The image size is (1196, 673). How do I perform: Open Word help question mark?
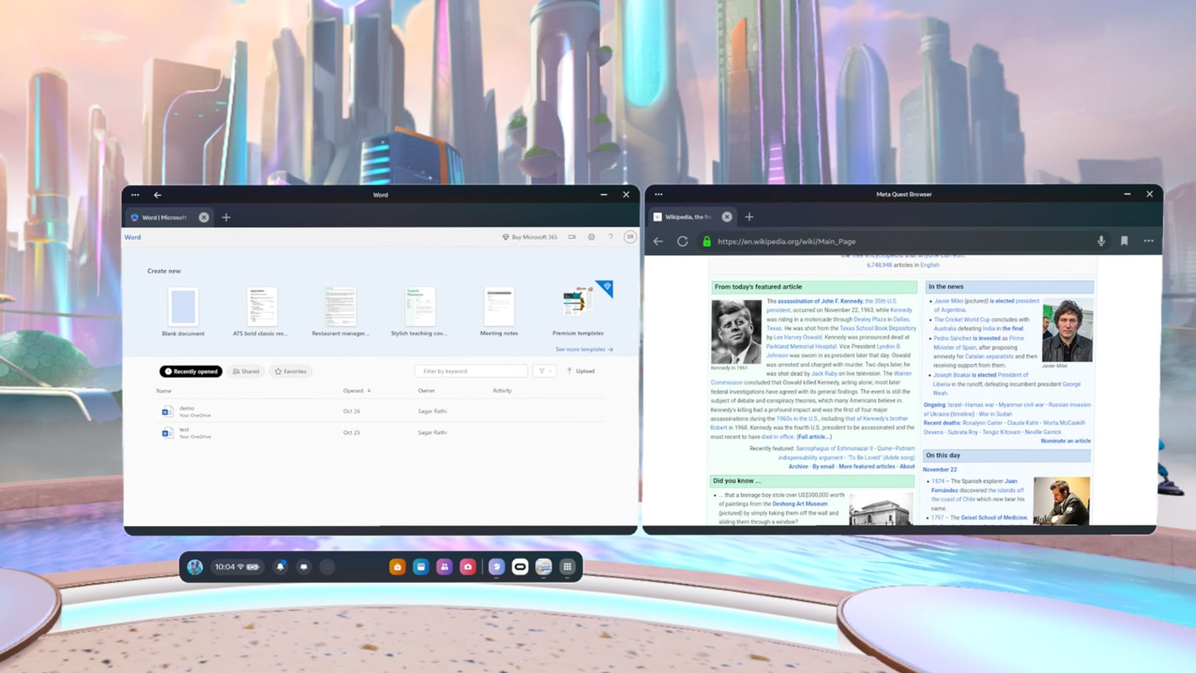pyautogui.click(x=610, y=237)
